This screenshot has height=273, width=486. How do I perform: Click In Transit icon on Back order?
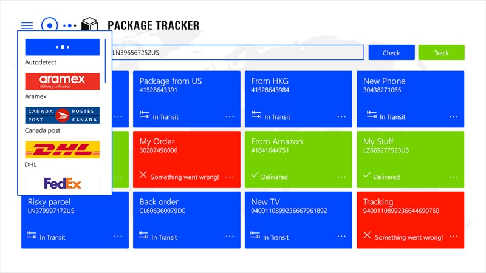pos(143,235)
